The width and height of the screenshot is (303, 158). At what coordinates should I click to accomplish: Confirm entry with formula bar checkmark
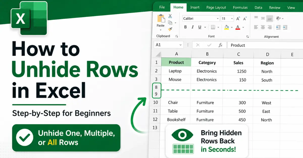click(209, 45)
